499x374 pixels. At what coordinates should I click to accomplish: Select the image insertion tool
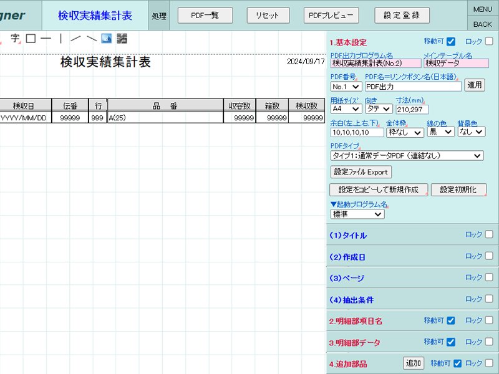(106, 39)
